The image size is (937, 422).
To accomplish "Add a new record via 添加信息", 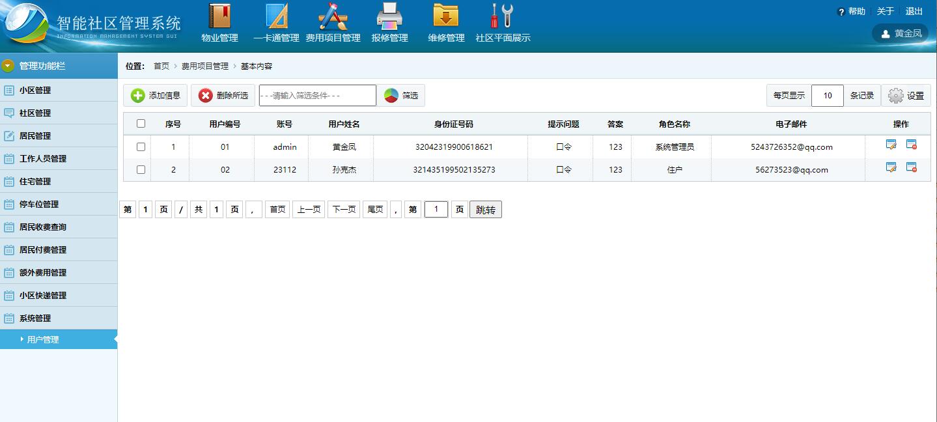I will click(155, 95).
